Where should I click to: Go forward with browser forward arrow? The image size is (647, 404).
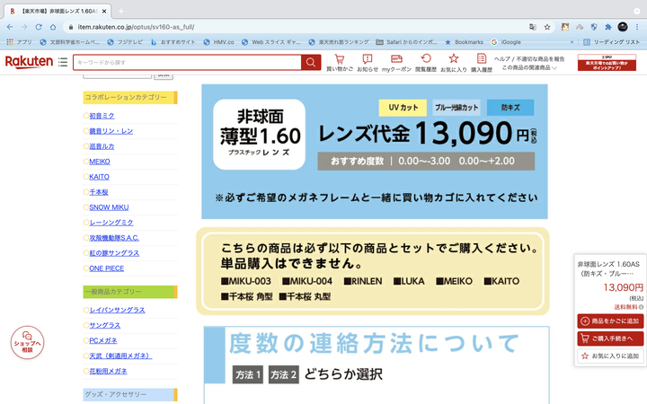click(x=24, y=27)
